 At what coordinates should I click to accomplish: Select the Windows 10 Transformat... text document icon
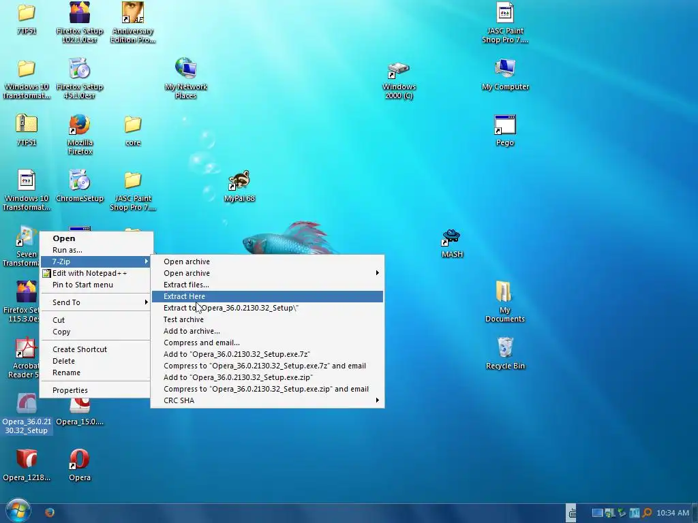pyautogui.click(x=27, y=180)
